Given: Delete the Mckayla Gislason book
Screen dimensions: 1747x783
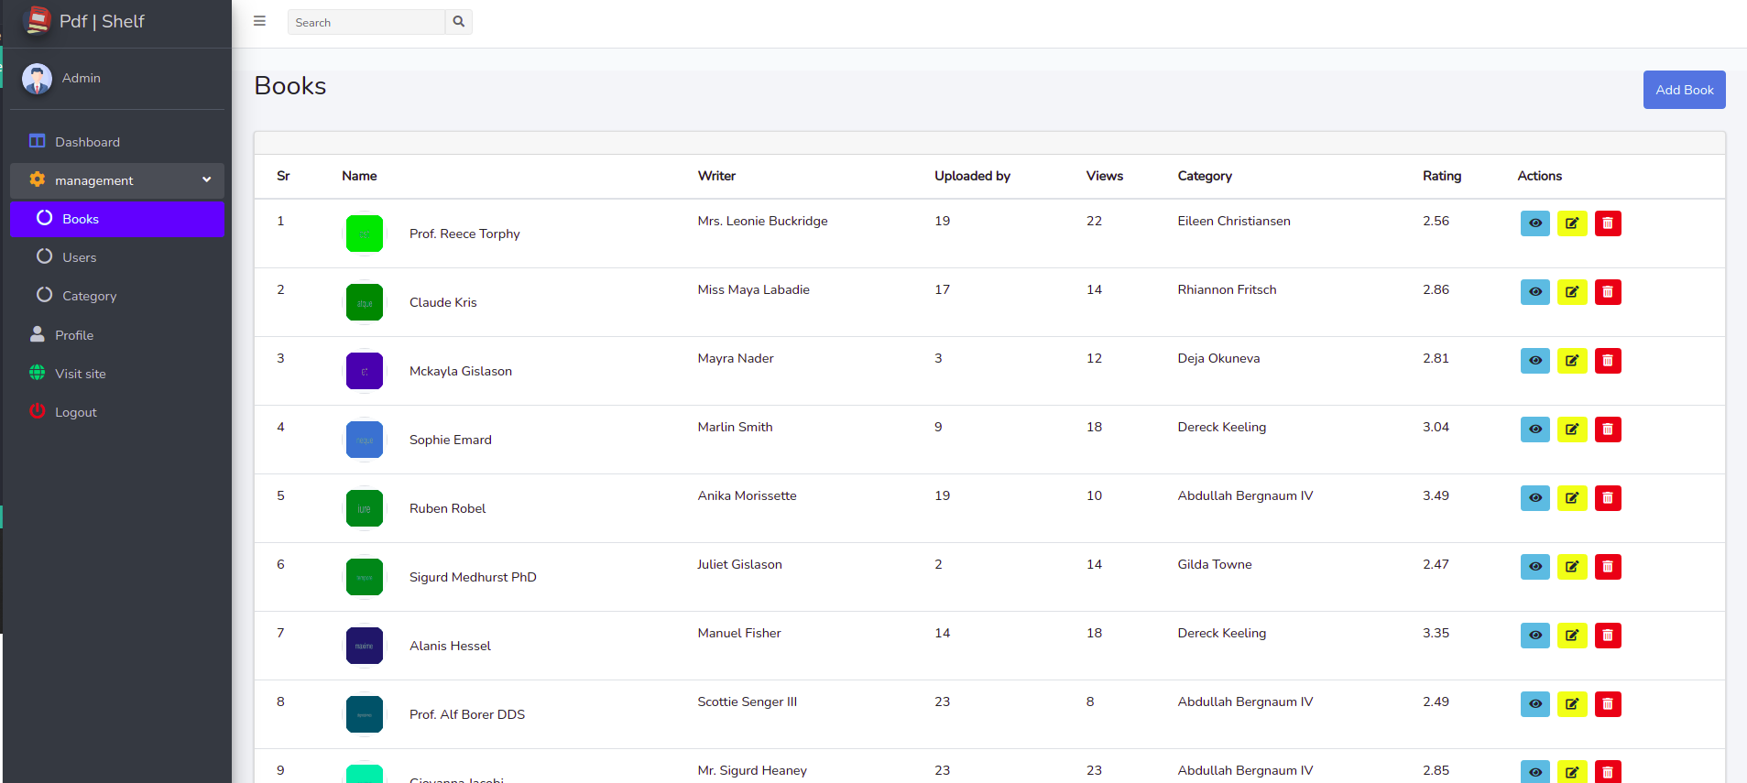Looking at the screenshot, I should [1608, 361].
